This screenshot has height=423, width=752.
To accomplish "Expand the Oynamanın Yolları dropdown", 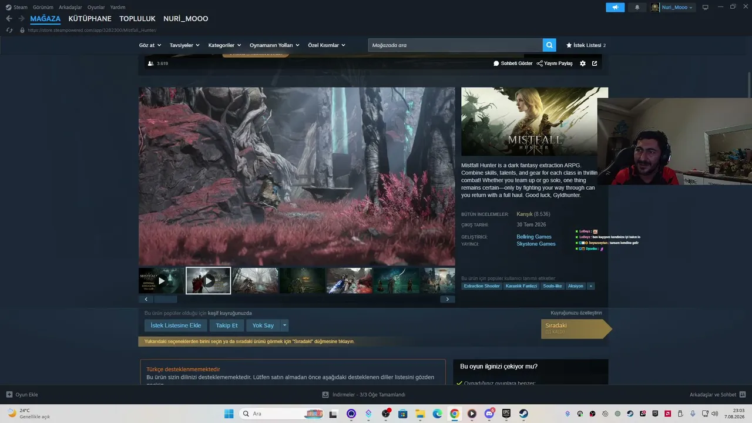I will pos(274,45).
